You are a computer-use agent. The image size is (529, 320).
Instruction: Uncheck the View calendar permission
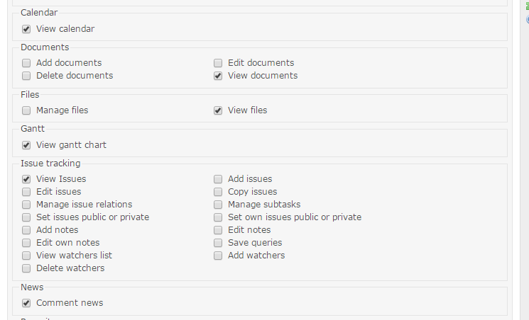coord(26,29)
